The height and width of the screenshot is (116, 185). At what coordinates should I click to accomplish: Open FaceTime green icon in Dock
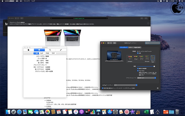pyautogui.click(x=31, y=112)
